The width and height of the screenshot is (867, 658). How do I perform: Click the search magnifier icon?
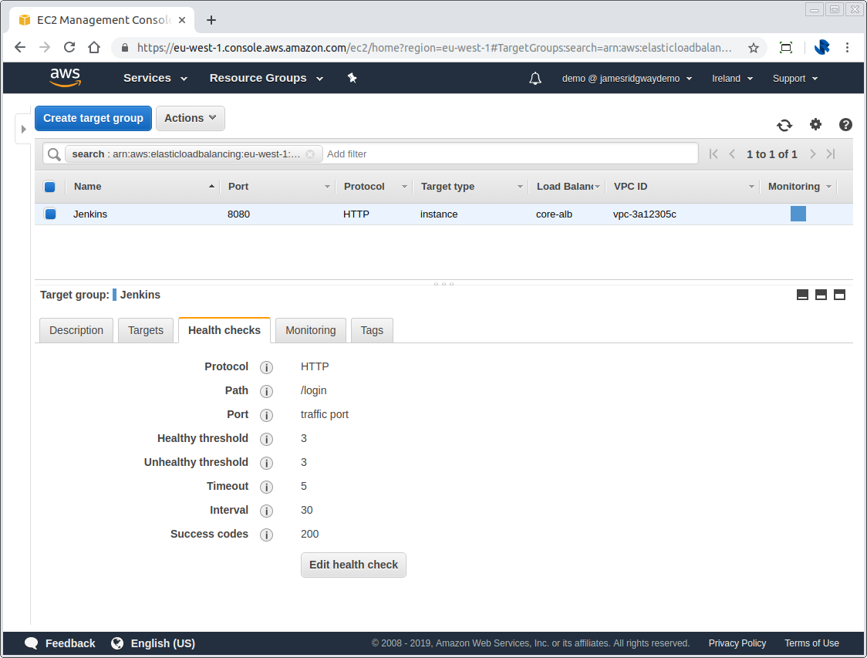[54, 154]
